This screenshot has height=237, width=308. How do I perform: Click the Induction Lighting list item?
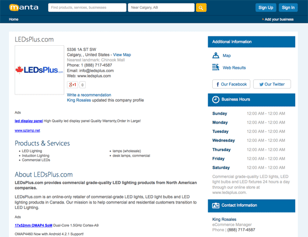(x=35, y=155)
